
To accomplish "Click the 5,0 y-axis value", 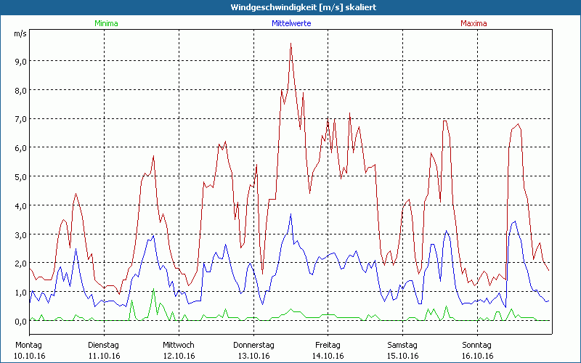I will [x=21, y=177].
